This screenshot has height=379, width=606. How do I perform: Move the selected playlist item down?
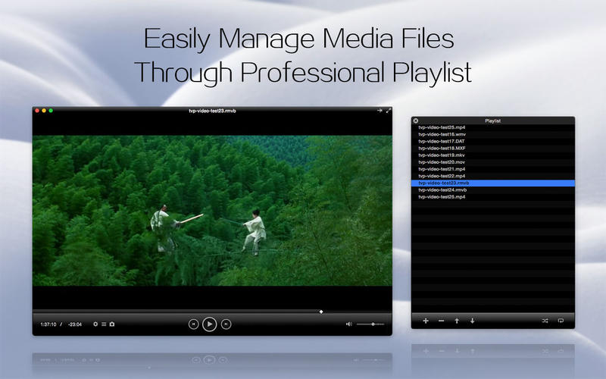[x=472, y=321]
